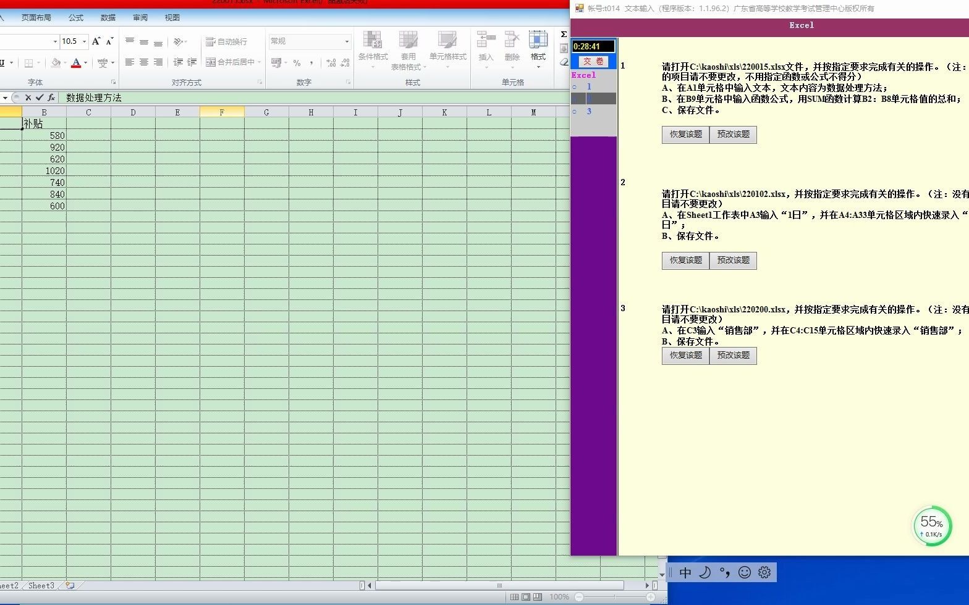
Task: Open the 插入 insert cells menu
Action: [486, 49]
